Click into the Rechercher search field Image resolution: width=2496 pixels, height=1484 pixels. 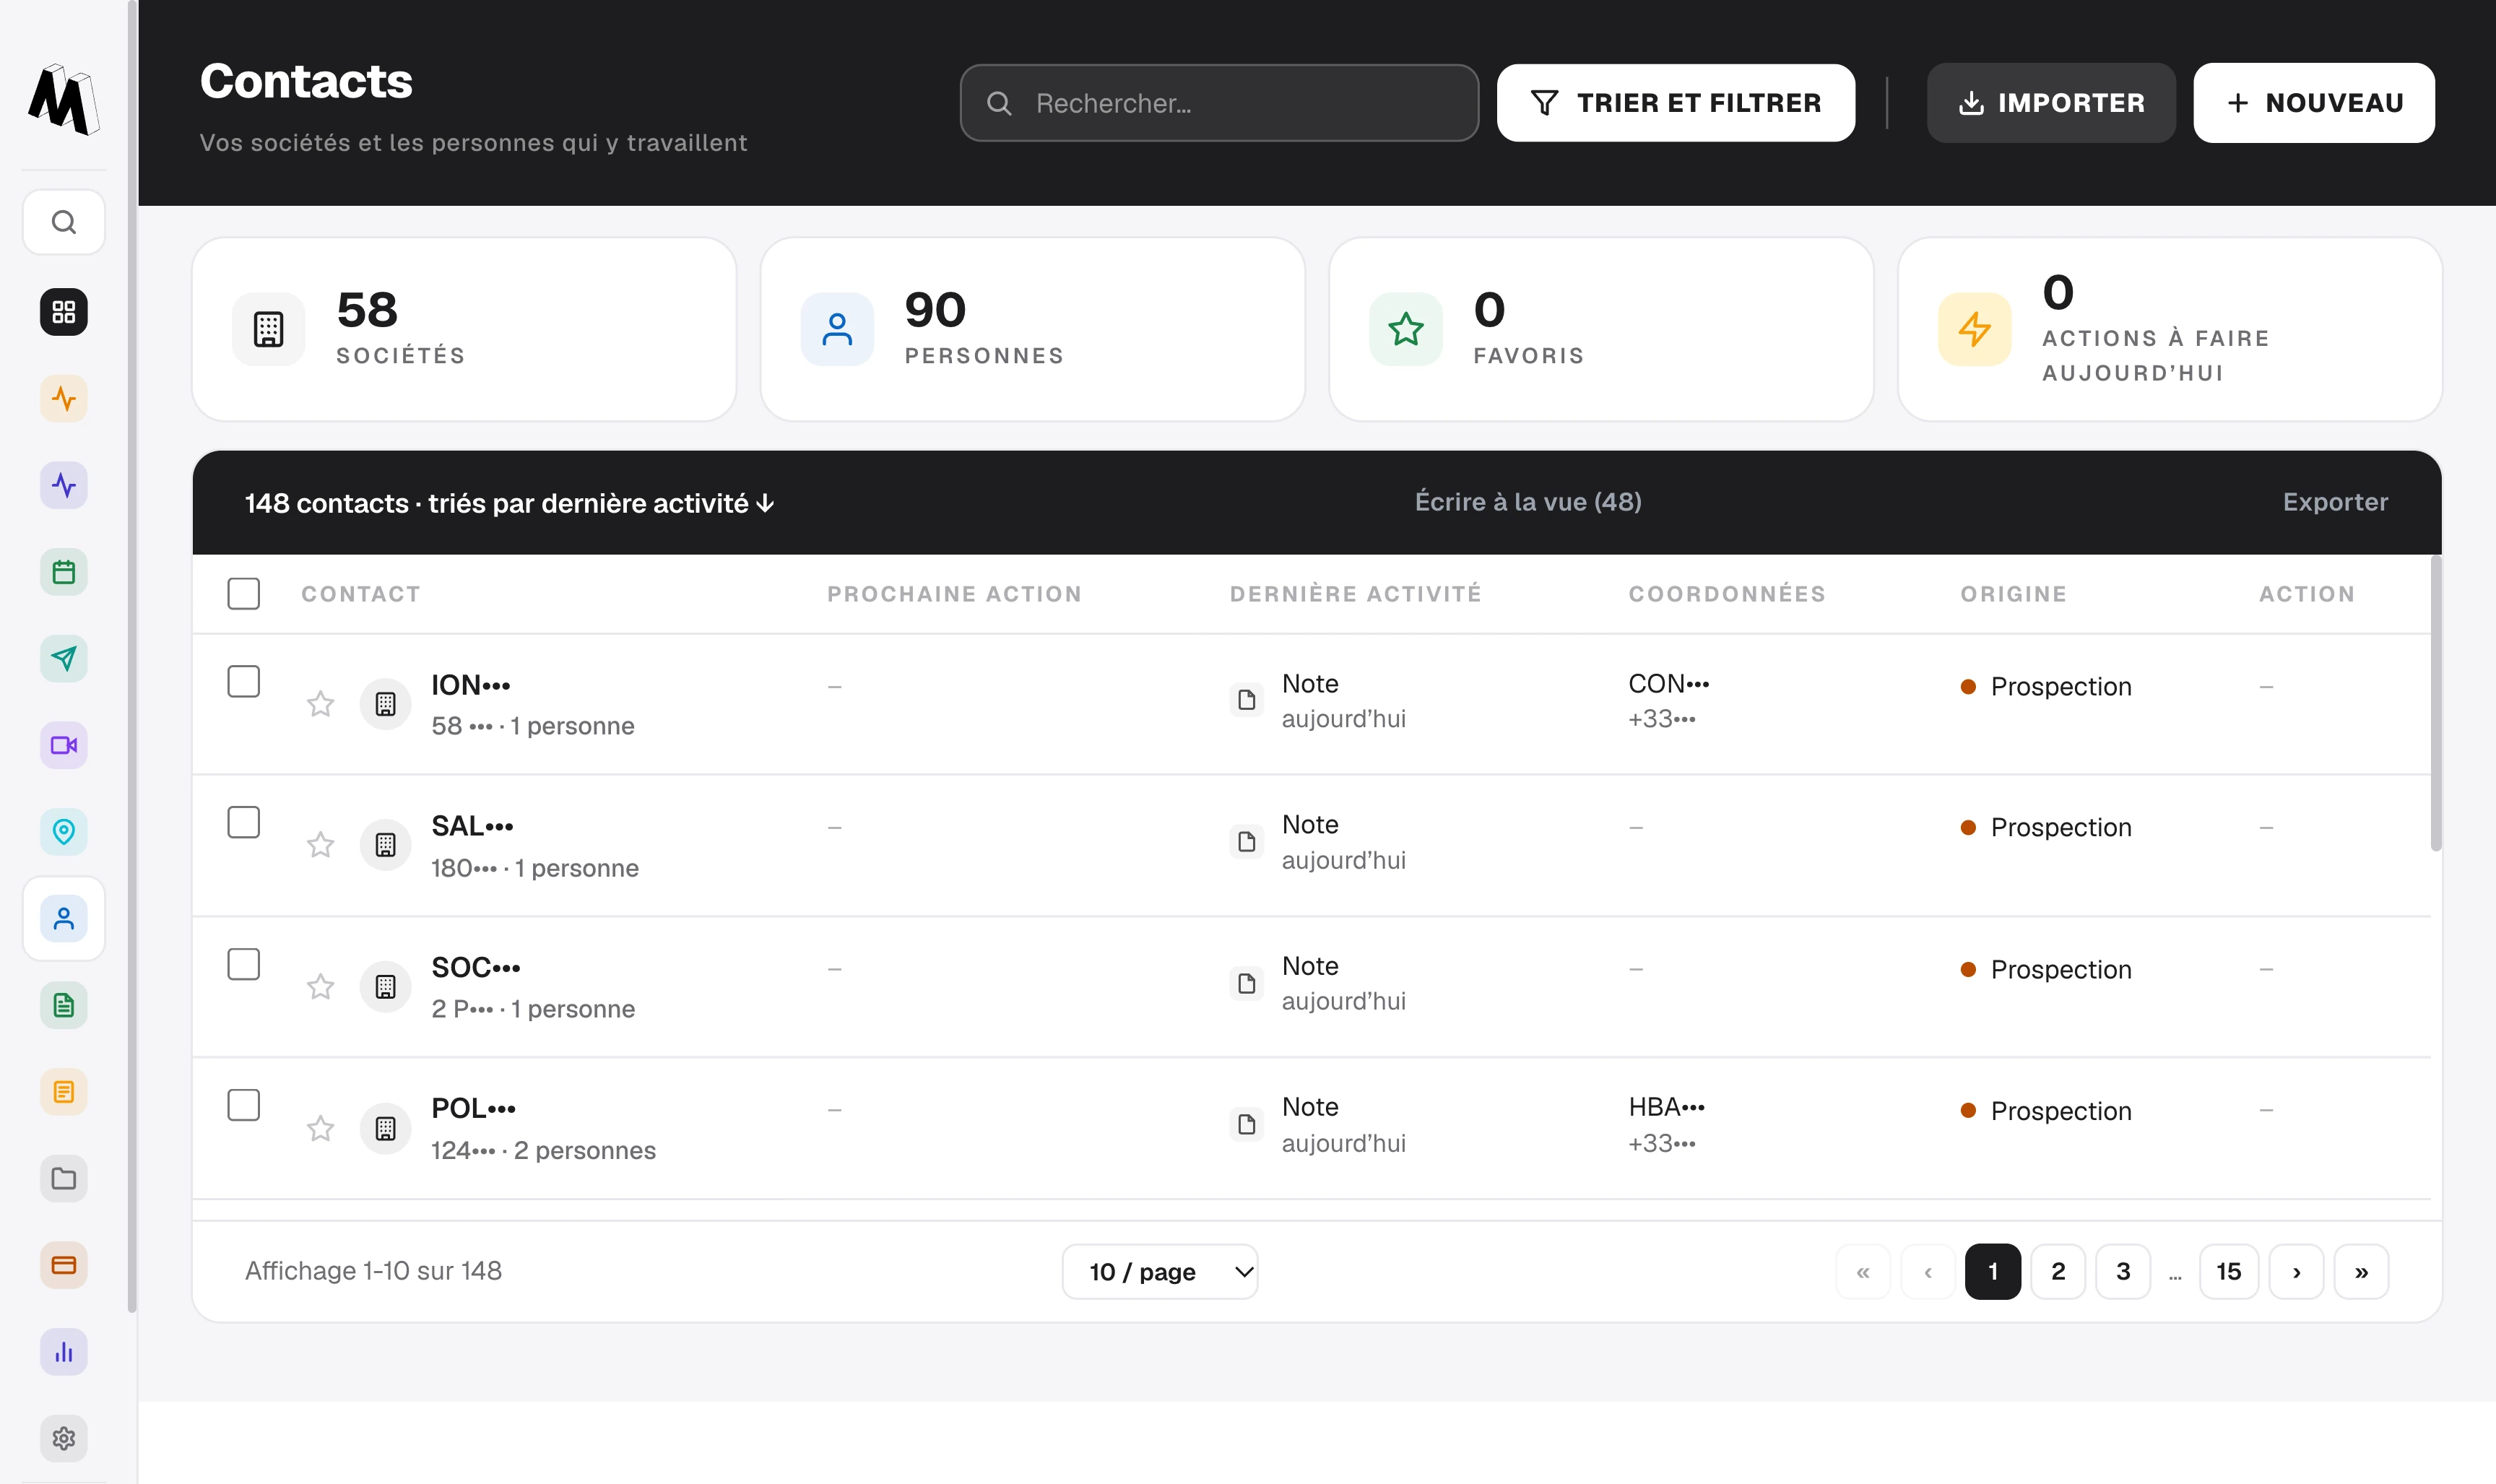click(1219, 103)
